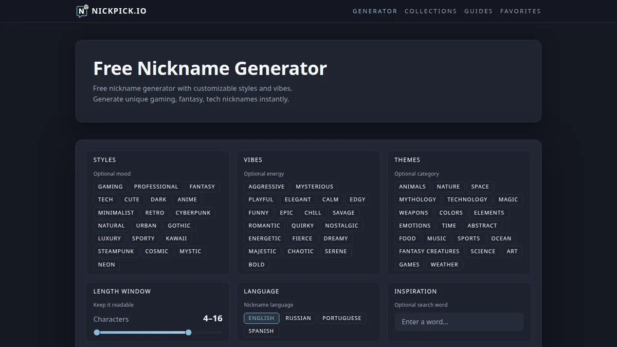Select Spanish nickname language
This screenshot has height=347, width=617.
pyautogui.click(x=261, y=331)
